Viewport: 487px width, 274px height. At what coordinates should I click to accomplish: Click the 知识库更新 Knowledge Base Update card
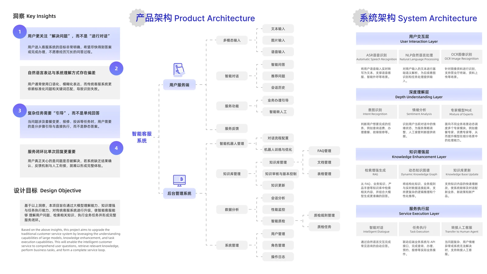pos(462,172)
